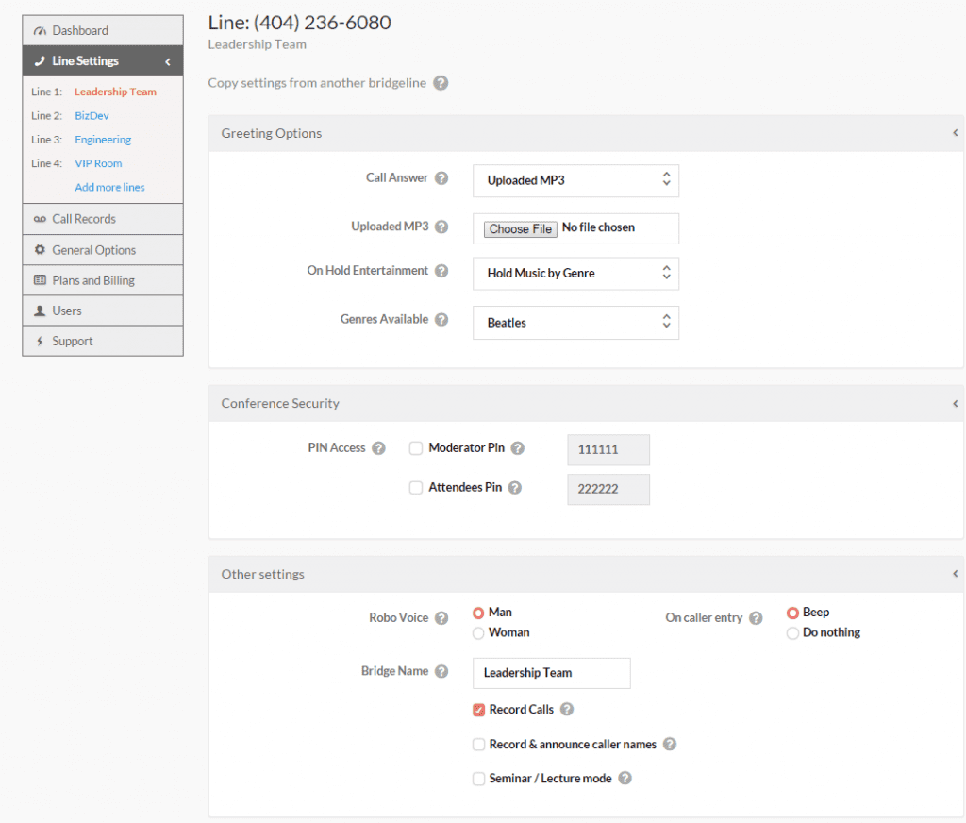
Task: Open the On Hold Entertainment dropdown
Action: 576,274
